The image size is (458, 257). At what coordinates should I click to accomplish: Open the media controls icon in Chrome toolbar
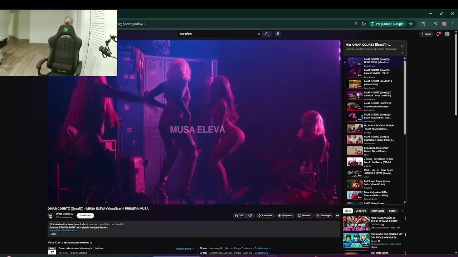[x=435, y=24]
